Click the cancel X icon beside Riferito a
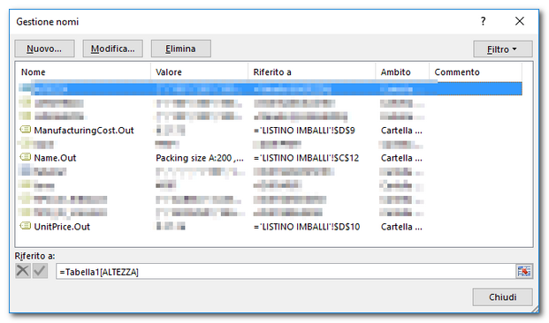549x323 pixels. (x=23, y=271)
